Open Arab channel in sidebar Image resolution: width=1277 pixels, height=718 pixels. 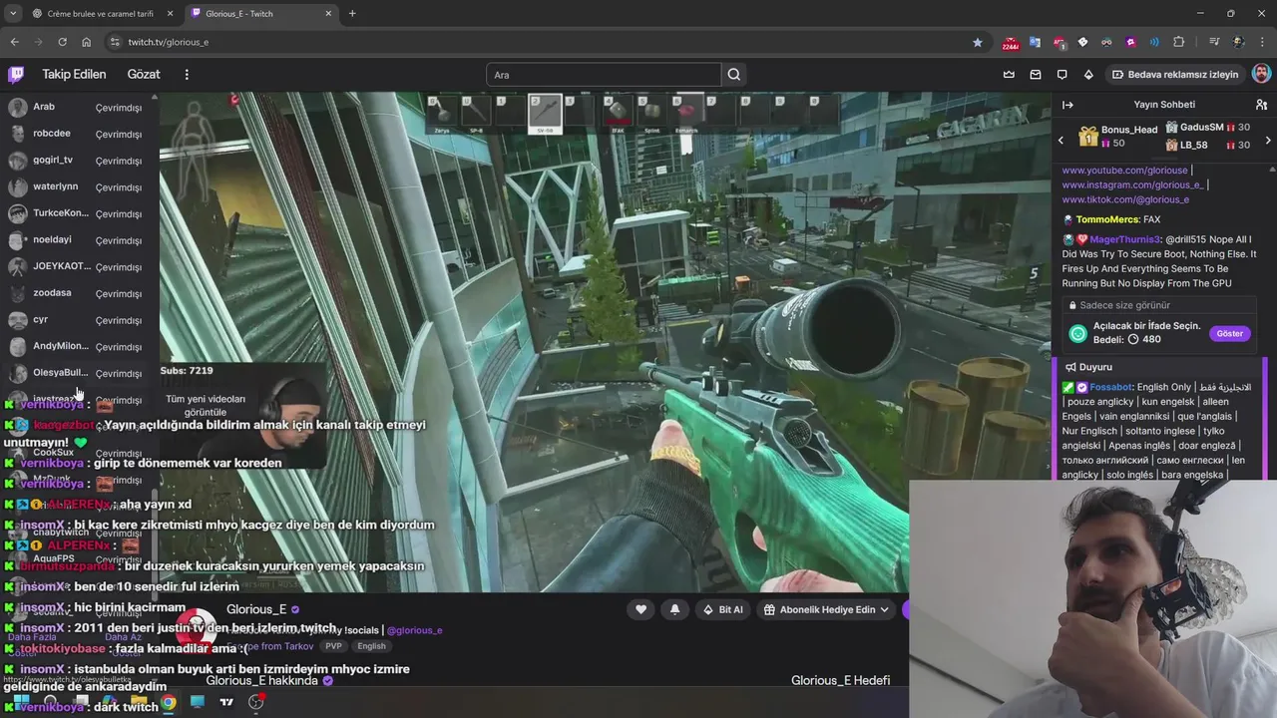[79, 107]
